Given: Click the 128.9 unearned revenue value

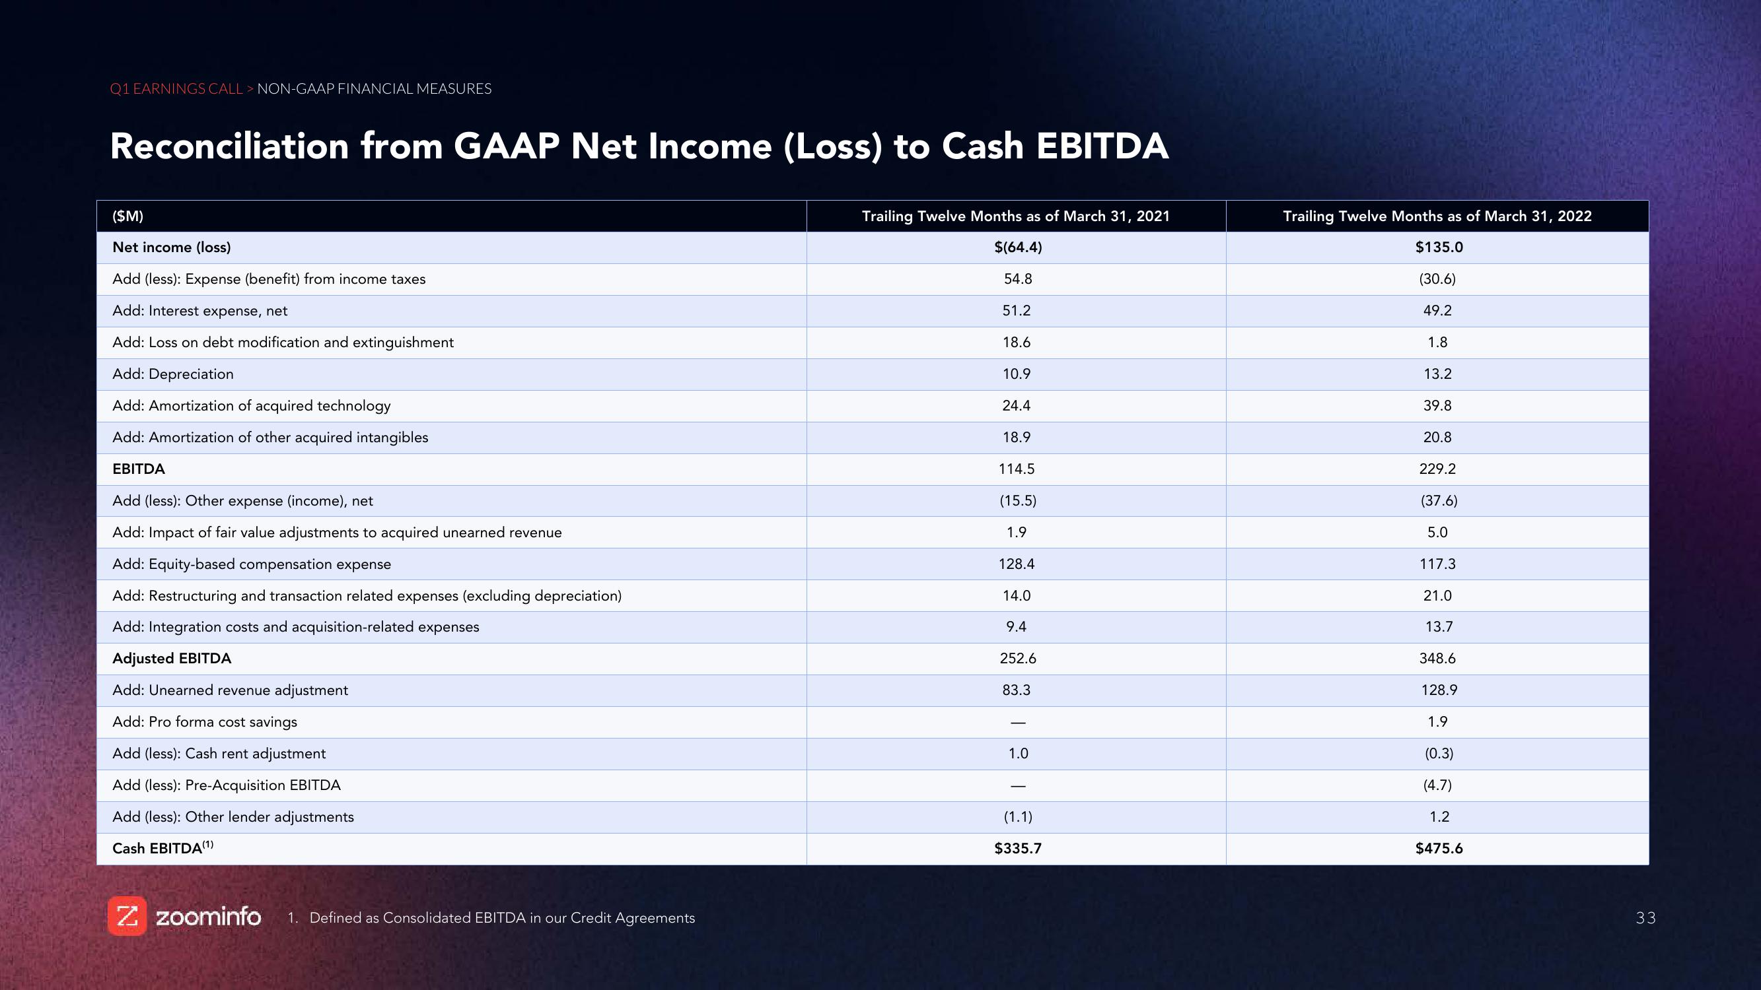Looking at the screenshot, I should [1439, 691].
